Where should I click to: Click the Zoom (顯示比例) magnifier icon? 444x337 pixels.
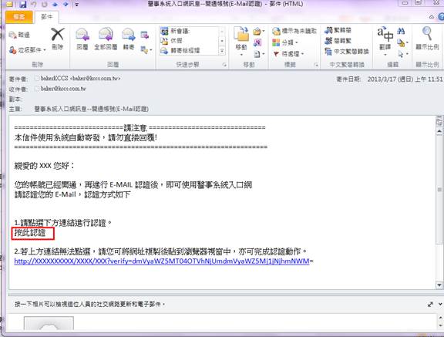[x=427, y=33]
